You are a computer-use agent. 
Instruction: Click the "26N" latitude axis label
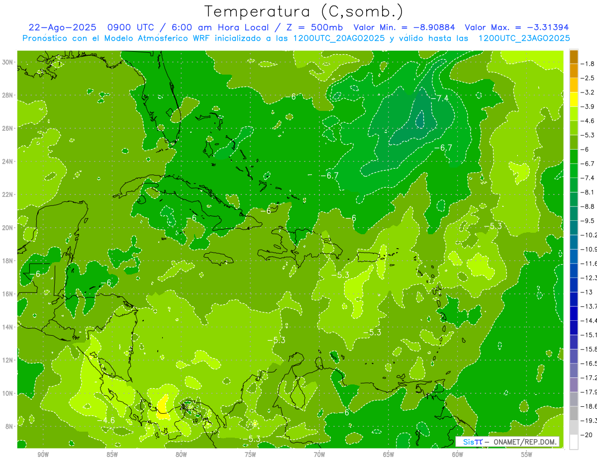pos(8,128)
